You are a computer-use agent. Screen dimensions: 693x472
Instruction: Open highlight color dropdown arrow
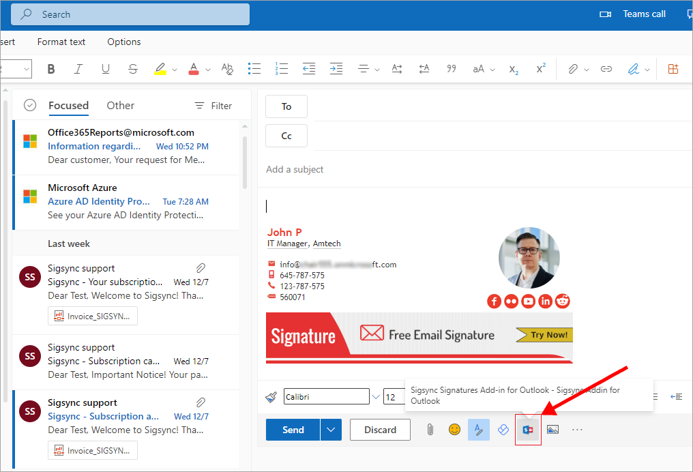click(x=175, y=70)
